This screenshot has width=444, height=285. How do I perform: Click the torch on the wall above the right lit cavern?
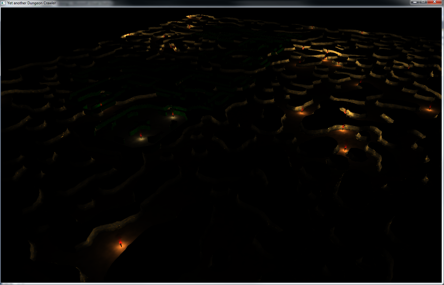[x=343, y=127]
